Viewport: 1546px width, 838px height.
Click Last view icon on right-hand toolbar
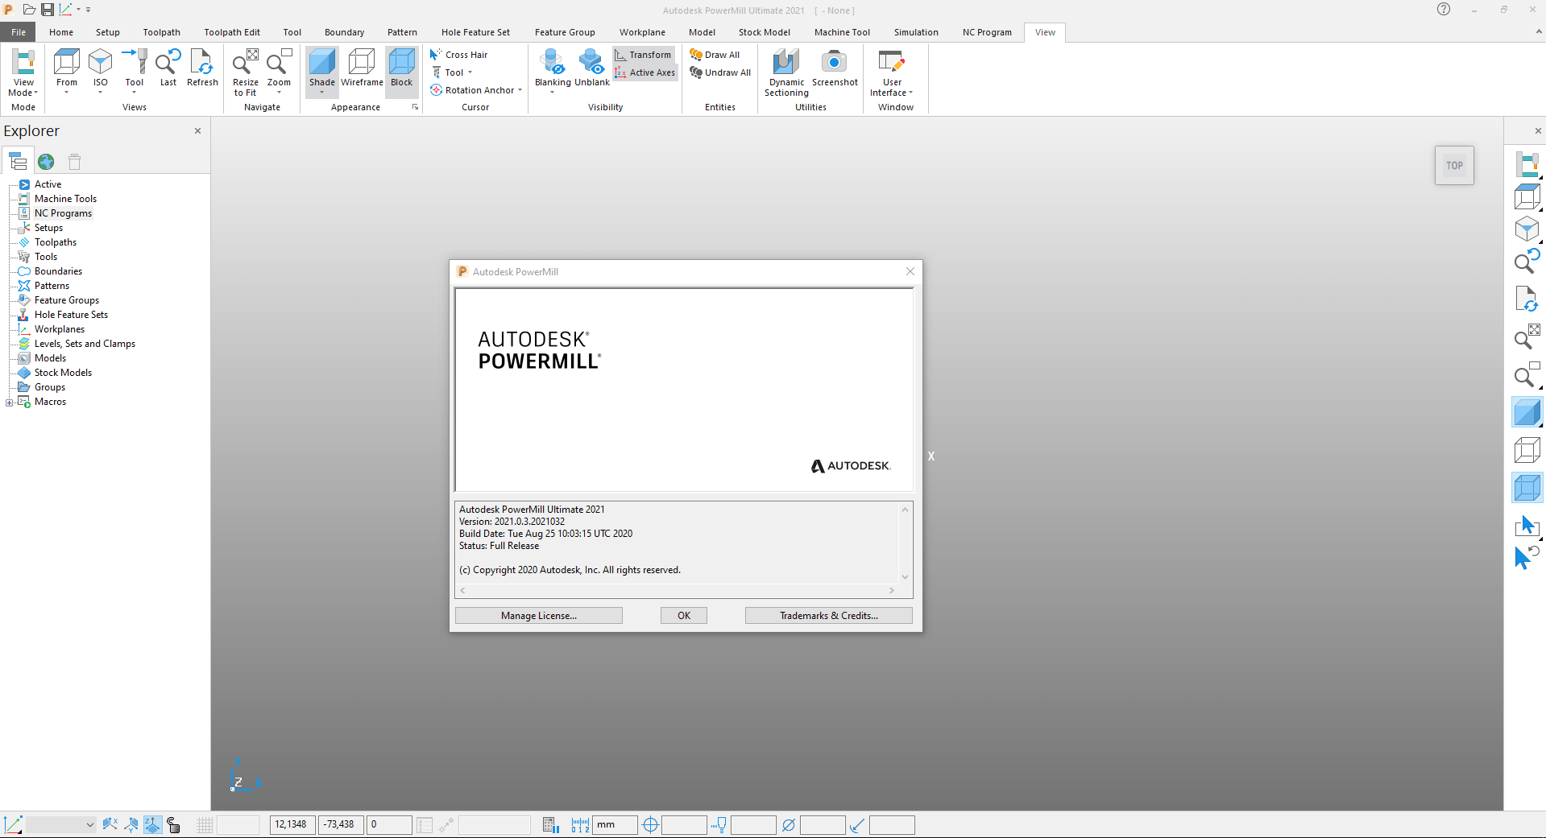coord(1527,261)
